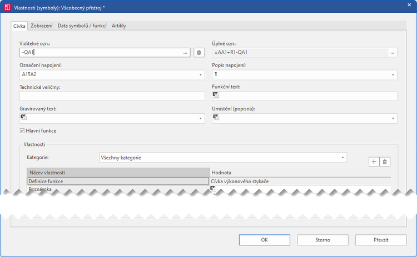Toggle the Hlavní funkce checkbox
The image size is (417, 257).
pos(22,131)
